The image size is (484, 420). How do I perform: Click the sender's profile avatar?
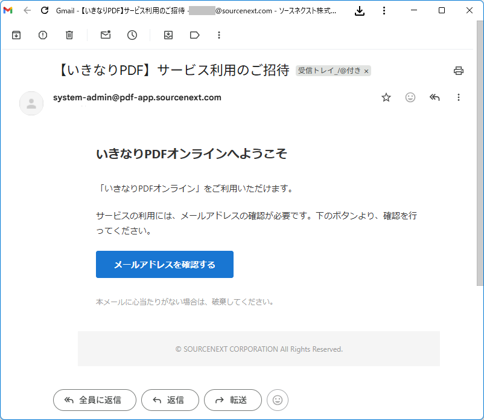click(x=31, y=103)
